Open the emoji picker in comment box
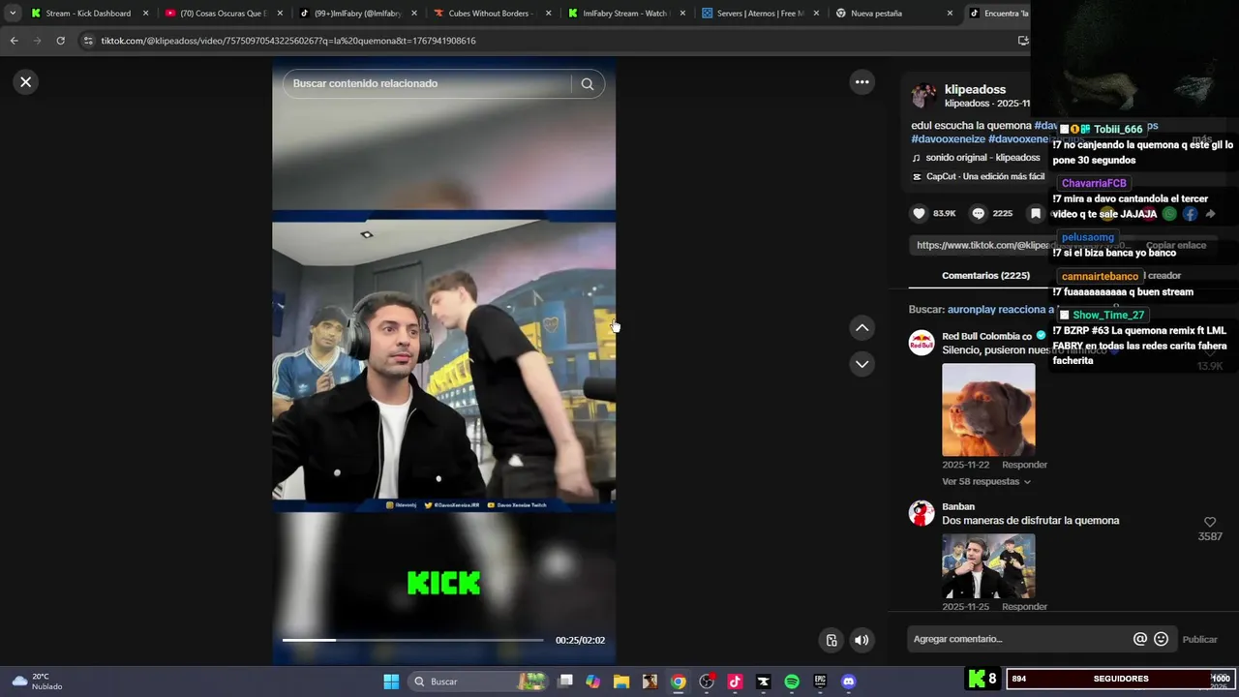Screen dimensions: 1239x697 (1162, 639)
